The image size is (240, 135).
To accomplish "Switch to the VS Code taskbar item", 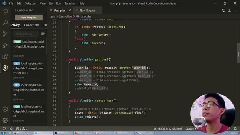I will click(x=43, y=133).
